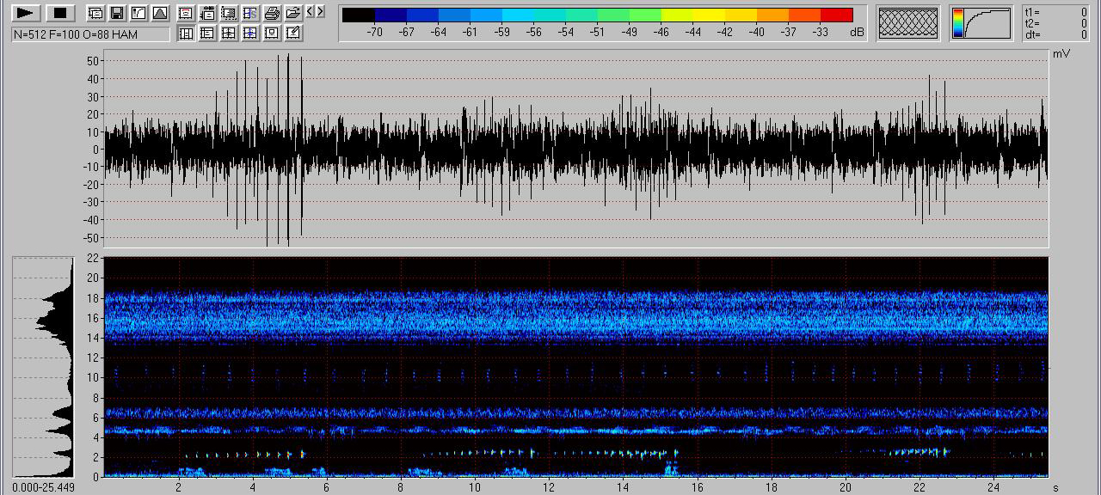
Task: Toggle the vertical-lines cursor mode button
Action: 186,34
